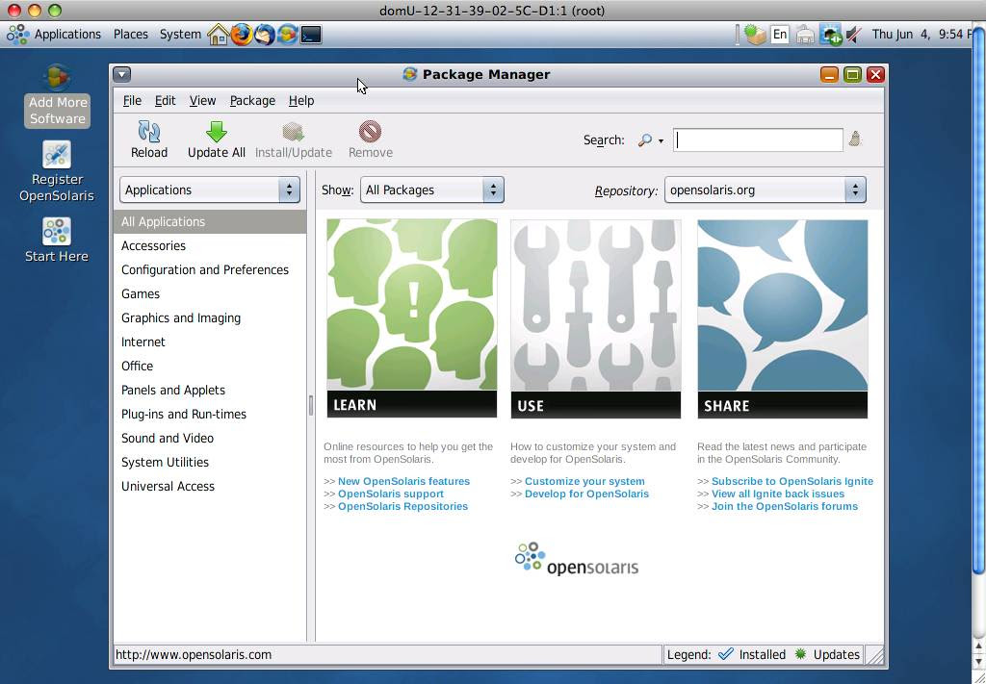The width and height of the screenshot is (986, 684).
Task: Click the Install/Update package icon
Action: [293, 131]
